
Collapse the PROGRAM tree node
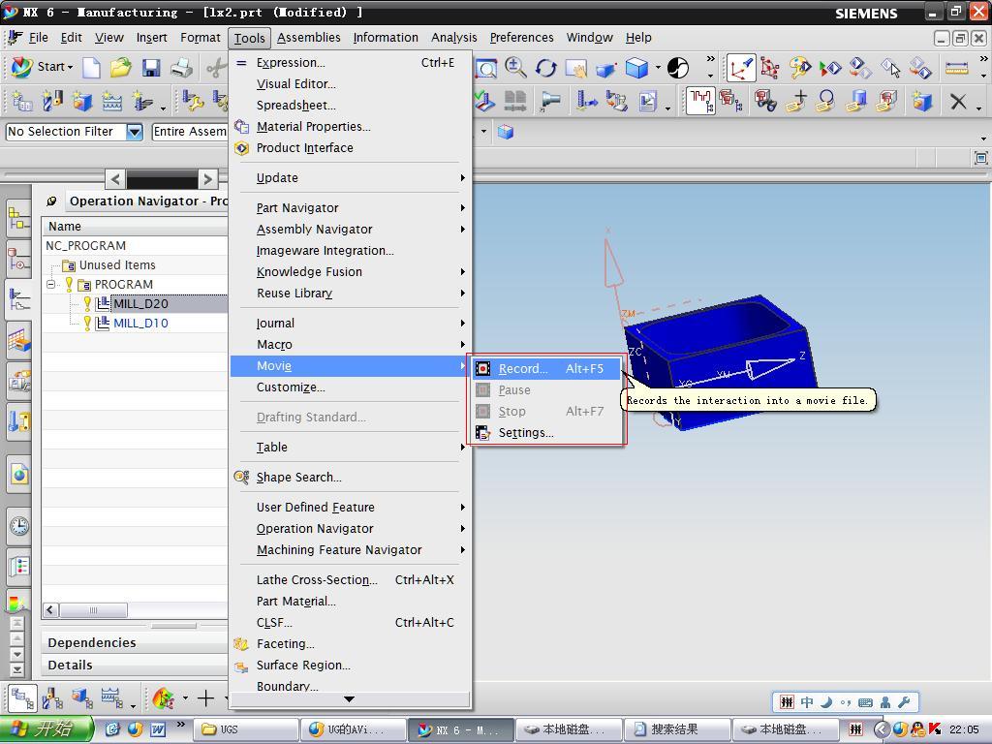point(50,285)
